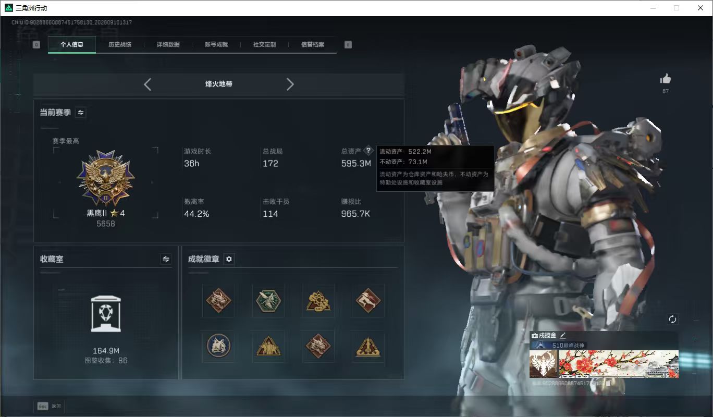Select the 个人信息 tab

point(72,45)
